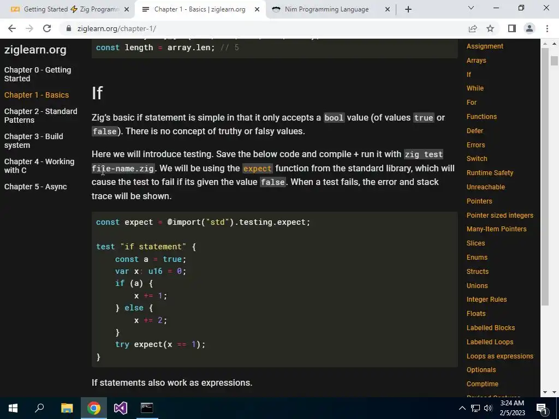
Task: Jump to the Enums section
Action: [x=477, y=258]
